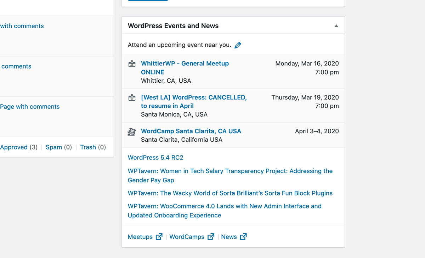Click 'Thursday, Mar 19, 2020' event date
This screenshot has height=258, width=425.
pyautogui.click(x=305, y=98)
